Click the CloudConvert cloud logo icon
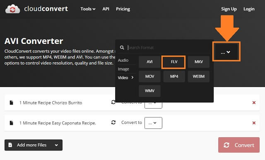 pyautogui.click(x=12, y=9)
